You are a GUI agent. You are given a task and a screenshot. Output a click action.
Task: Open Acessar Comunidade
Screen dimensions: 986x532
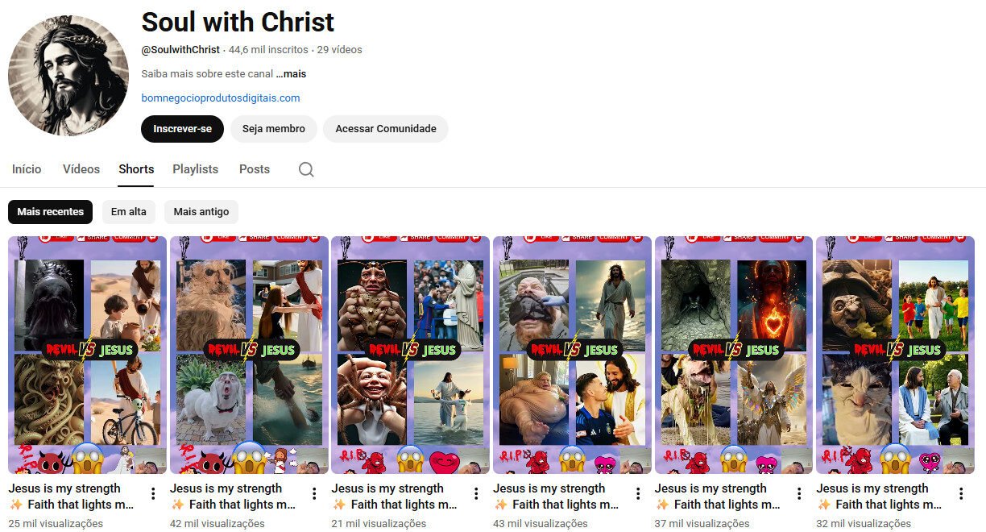point(385,128)
